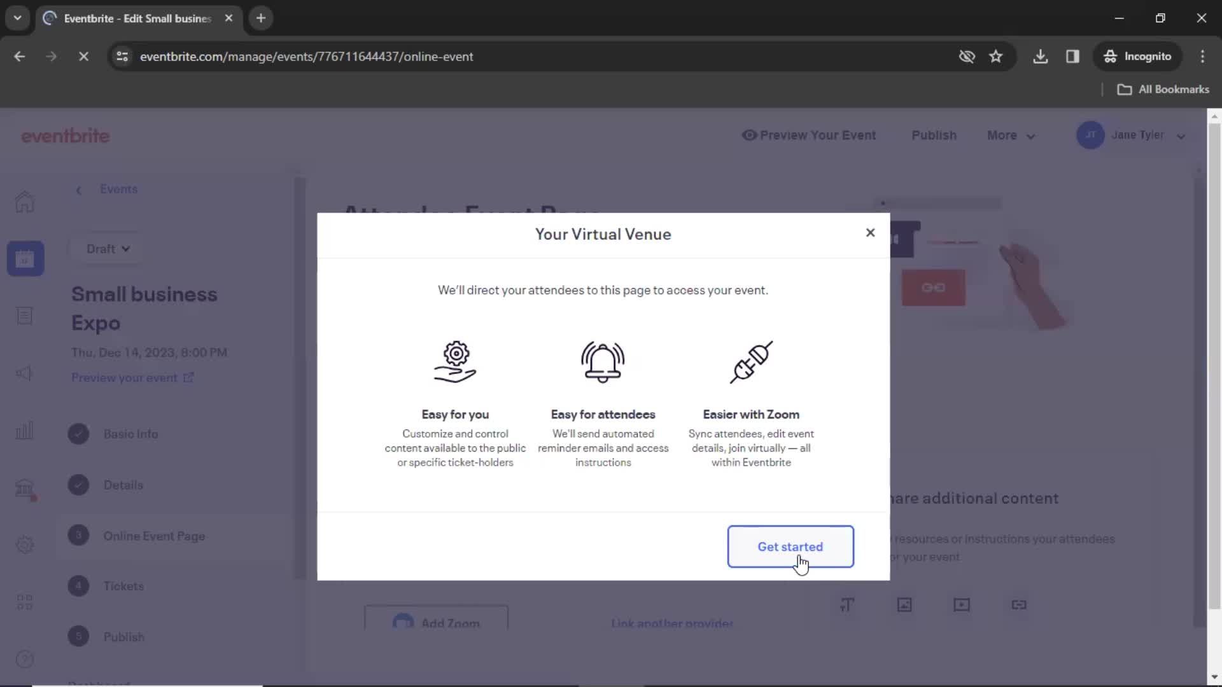Open Incognito profile button
Image resolution: width=1222 pixels, height=687 pixels.
(1137, 57)
